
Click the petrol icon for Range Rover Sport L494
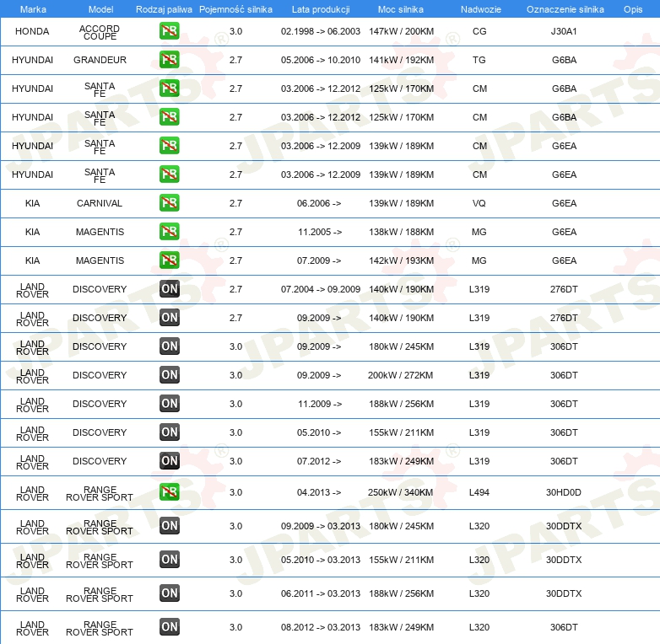pyautogui.click(x=169, y=492)
